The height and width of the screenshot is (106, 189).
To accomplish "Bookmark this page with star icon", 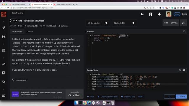I will tap(154, 8).
